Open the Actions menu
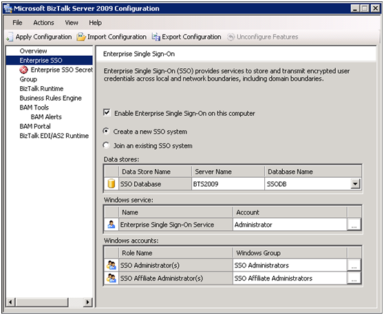The image size is (384, 315). [43, 23]
